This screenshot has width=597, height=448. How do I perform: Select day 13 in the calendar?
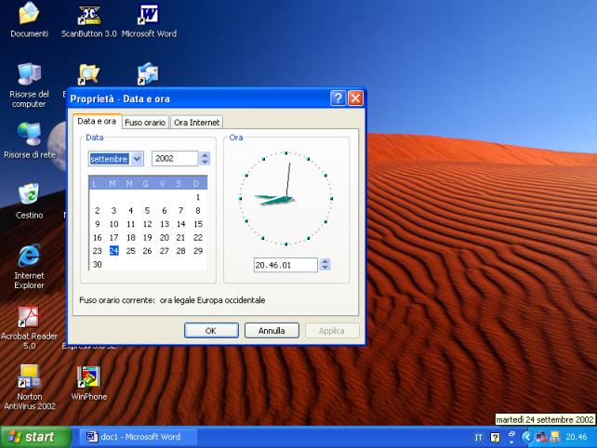165,224
